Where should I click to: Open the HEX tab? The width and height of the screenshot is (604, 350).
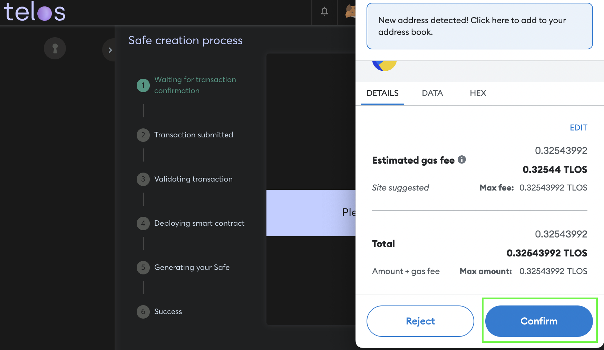(x=478, y=93)
